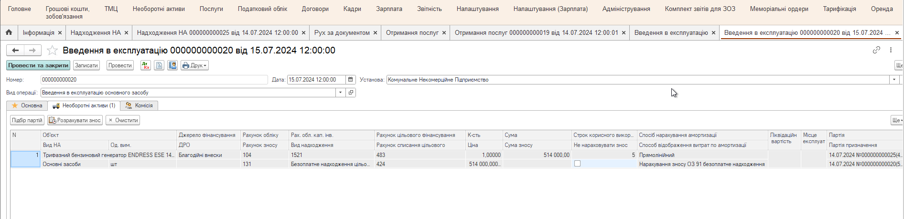This screenshot has height=219, width=904.
Task: Go back with the left arrow button
Action: 15,50
